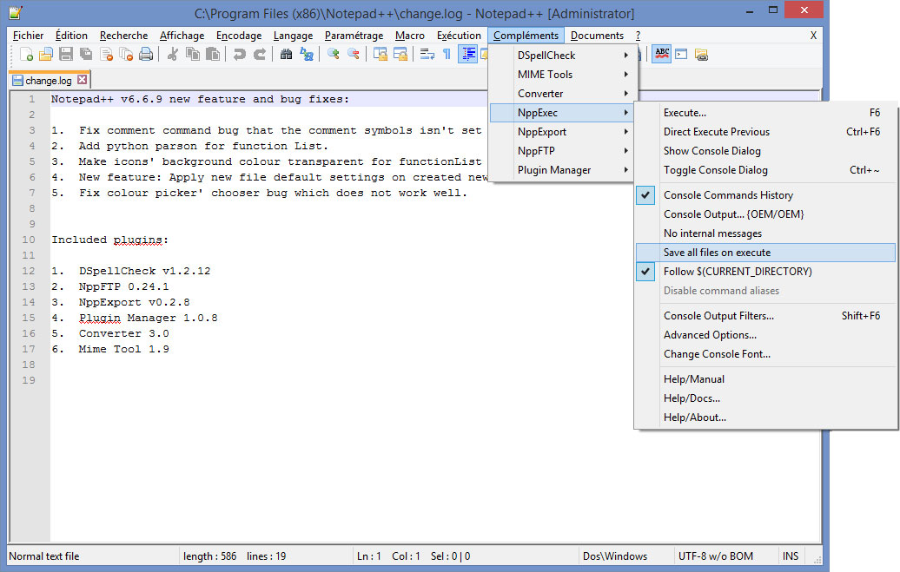The height and width of the screenshot is (572, 900).
Task: Click the Paste clipboard icon
Action: click(213, 55)
